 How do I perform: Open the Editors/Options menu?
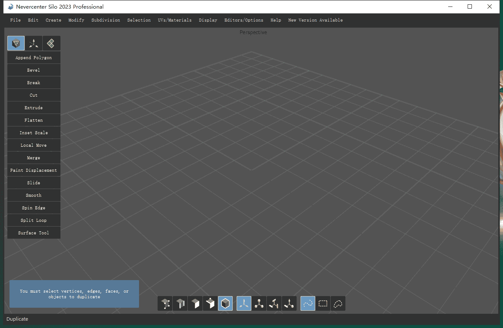click(244, 20)
